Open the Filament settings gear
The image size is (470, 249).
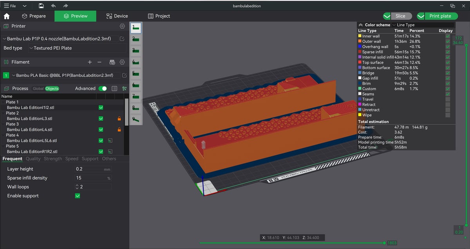(122, 62)
